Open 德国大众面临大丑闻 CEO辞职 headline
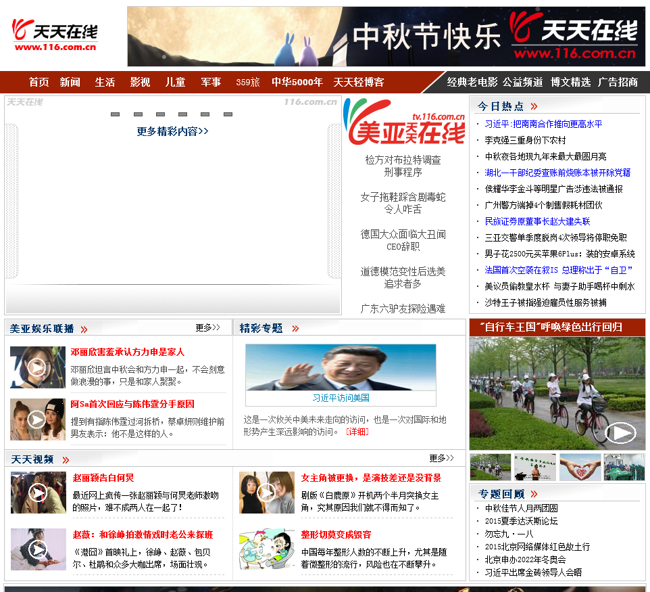 pyautogui.click(x=403, y=240)
